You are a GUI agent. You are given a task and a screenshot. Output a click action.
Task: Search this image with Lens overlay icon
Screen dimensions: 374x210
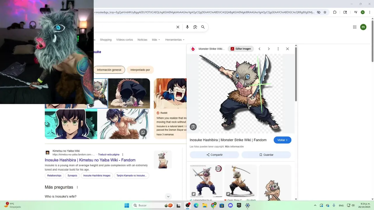(x=193, y=127)
